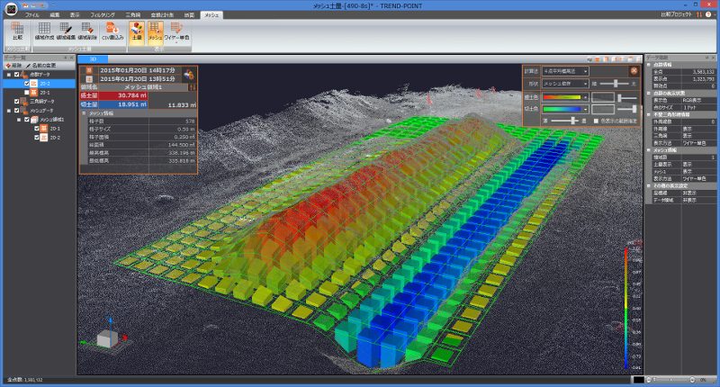Select the 3D view tab
The width and height of the screenshot is (720, 387).
pyautogui.click(x=93, y=59)
